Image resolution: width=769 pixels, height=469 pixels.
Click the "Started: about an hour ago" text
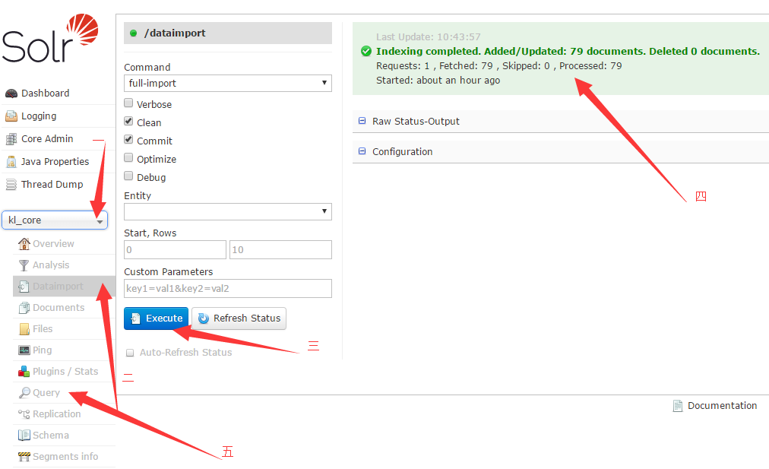click(438, 81)
